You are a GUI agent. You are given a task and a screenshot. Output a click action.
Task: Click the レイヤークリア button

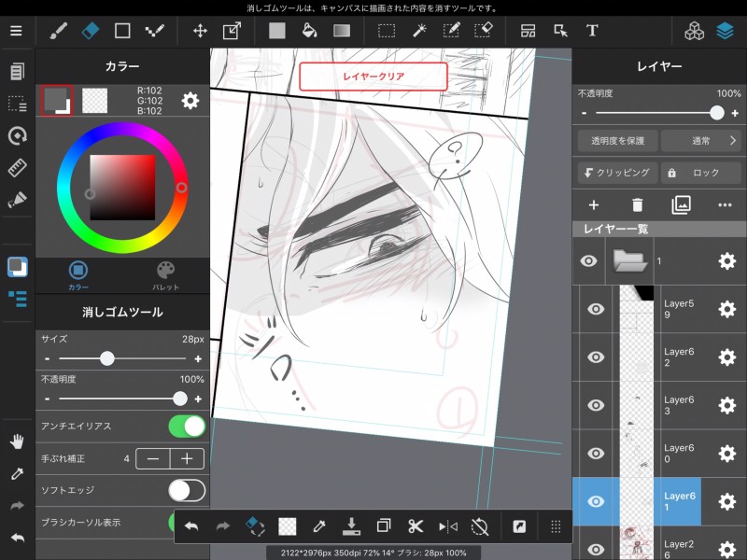373,77
